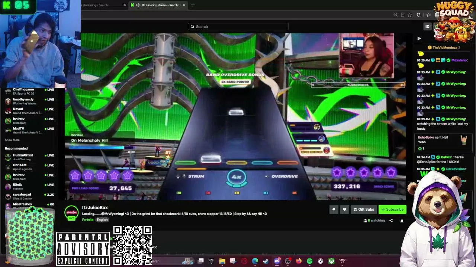Open Spotify from the taskbar
This screenshot has height=267, width=476.
click(309, 261)
